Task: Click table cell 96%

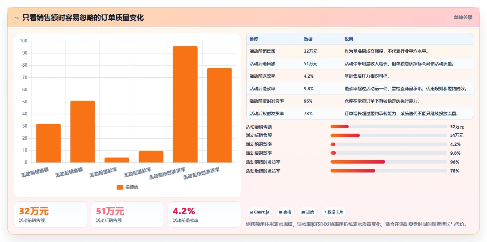Action: (x=308, y=101)
